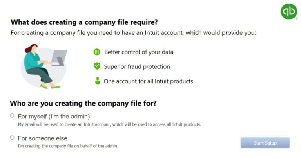Click the "Better control of your data" text

point(138,52)
